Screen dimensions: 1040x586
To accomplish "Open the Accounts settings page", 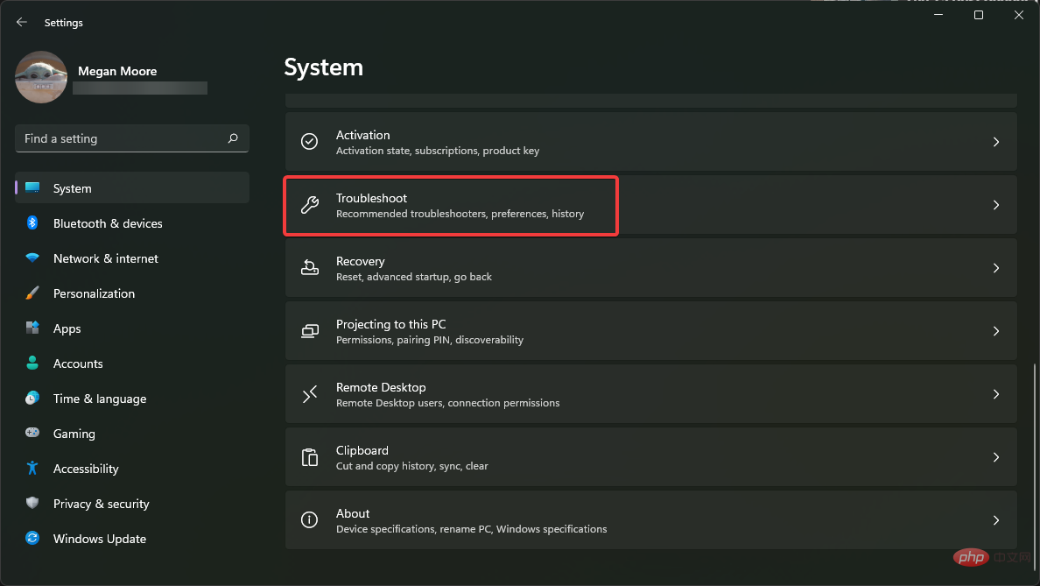I will (77, 363).
